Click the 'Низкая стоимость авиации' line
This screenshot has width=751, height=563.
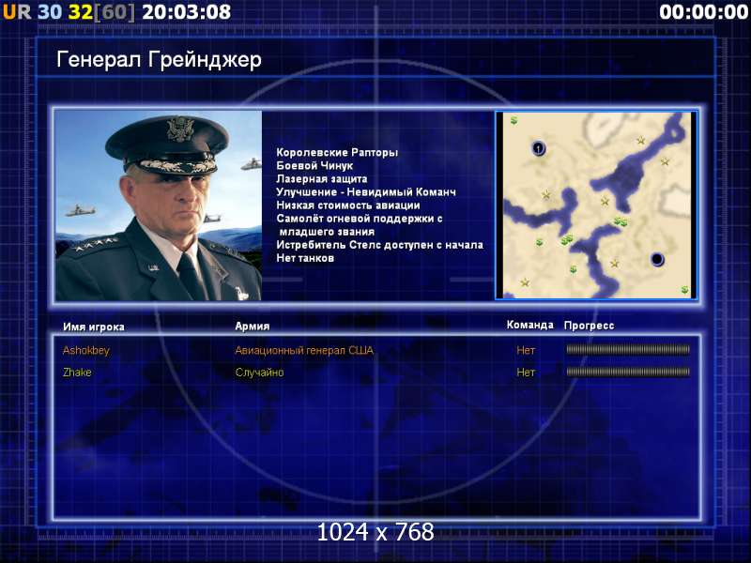[348, 205]
